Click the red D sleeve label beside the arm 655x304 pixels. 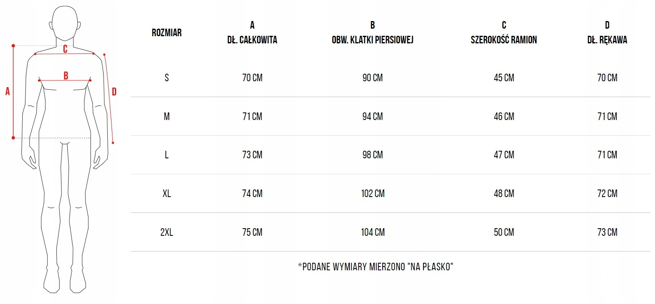[114, 91]
